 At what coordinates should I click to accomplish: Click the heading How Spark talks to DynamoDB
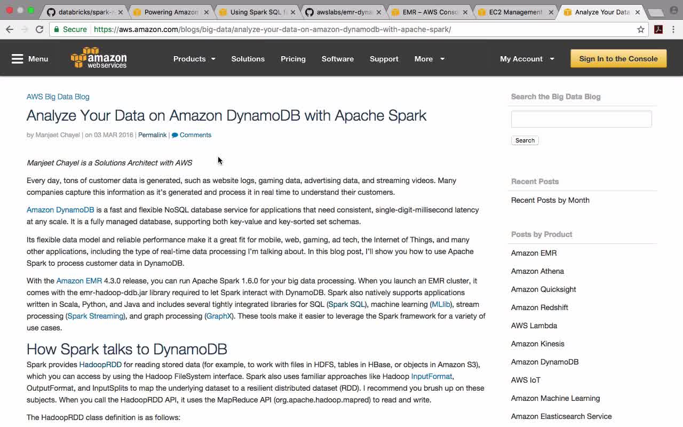(127, 349)
